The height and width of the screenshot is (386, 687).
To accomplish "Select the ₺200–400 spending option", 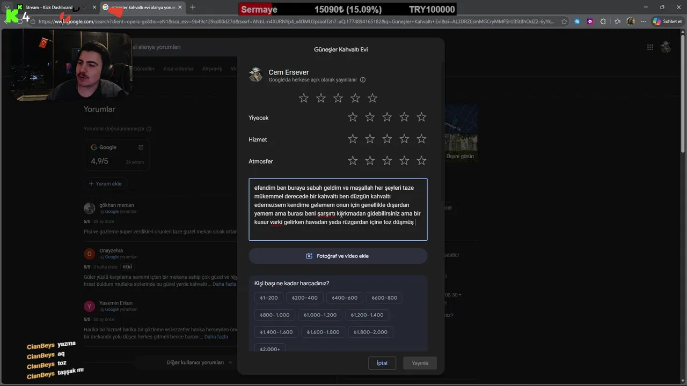I will 305,298.
